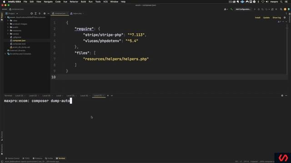Click "vlucas/phpdotenv" key in editor
The height and width of the screenshot is (163, 291).
click(x=102, y=41)
